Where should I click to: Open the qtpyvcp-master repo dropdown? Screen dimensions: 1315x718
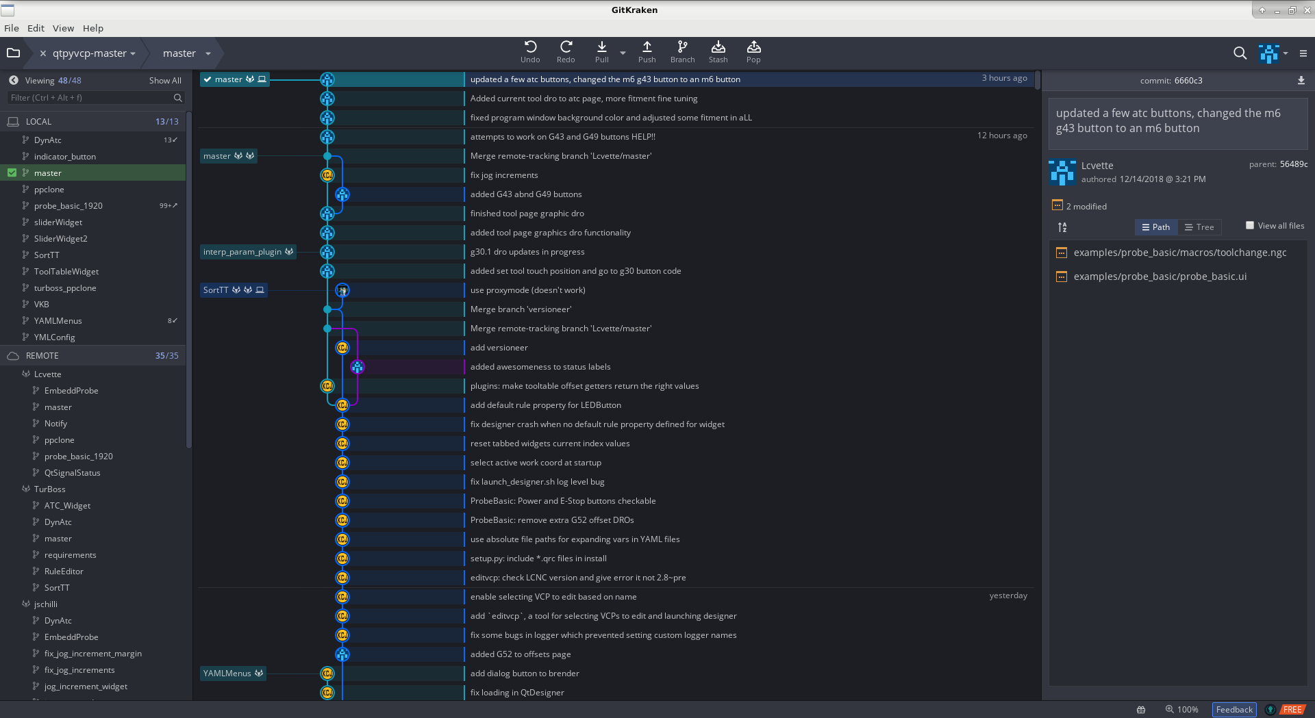pyautogui.click(x=133, y=53)
